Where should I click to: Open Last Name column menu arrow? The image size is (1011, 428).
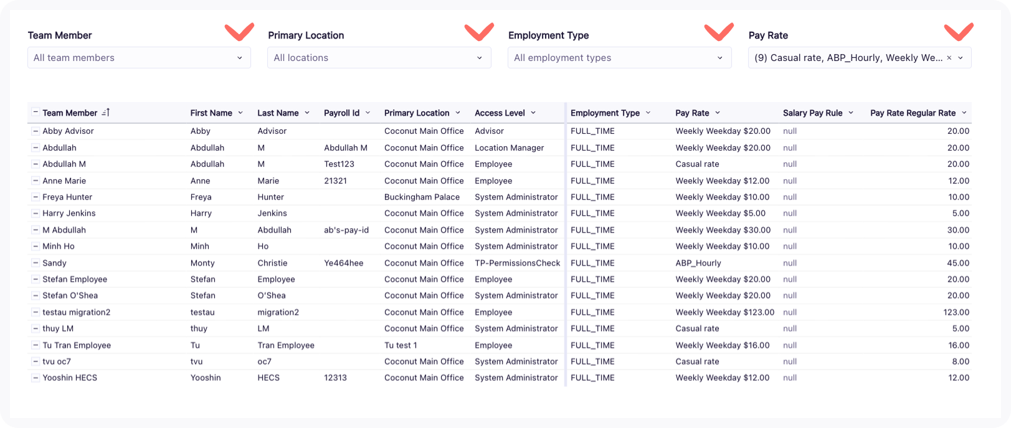click(306, 113)
